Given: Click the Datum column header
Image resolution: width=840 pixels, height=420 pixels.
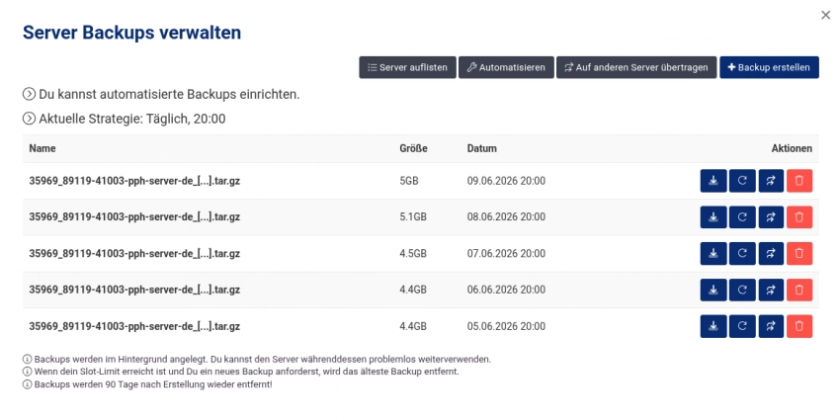Looking at the screenshot, I should [481, 148].
